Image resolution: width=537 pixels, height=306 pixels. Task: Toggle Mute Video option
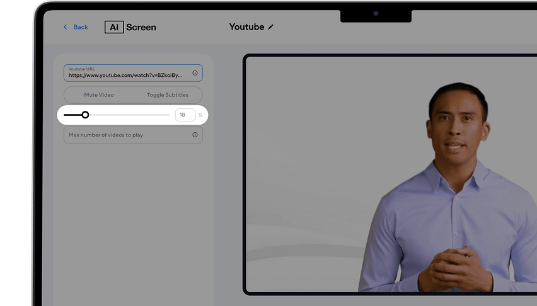click(x=99, y=95)
